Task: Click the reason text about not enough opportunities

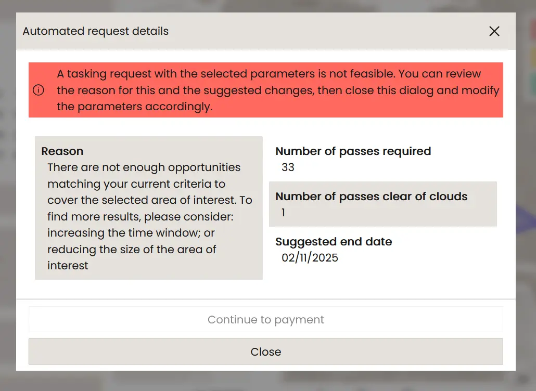Action: click(144, 168)
